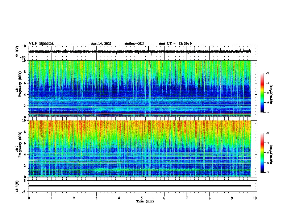Click the "-3" label on the ch.1 colorbar
This screenshot has width=287, height=222.
267,73
